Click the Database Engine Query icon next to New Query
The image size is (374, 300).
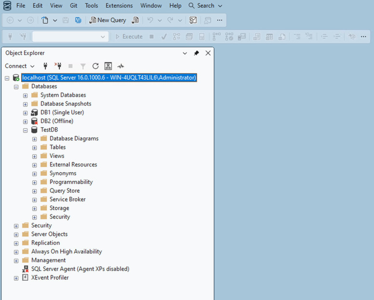point(135,20)
